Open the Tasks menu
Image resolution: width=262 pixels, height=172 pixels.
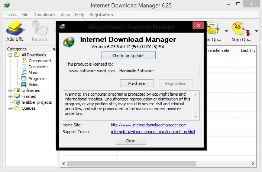point(11,15)
